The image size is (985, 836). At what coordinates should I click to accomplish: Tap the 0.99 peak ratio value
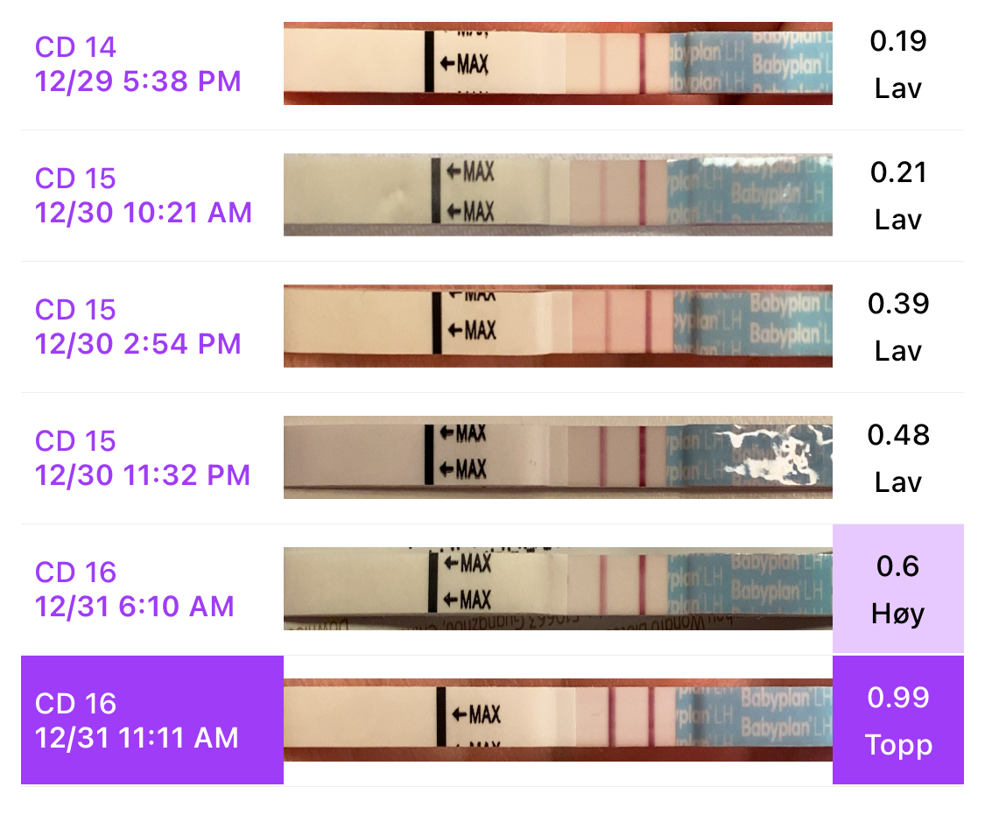[x=898, y=698]
